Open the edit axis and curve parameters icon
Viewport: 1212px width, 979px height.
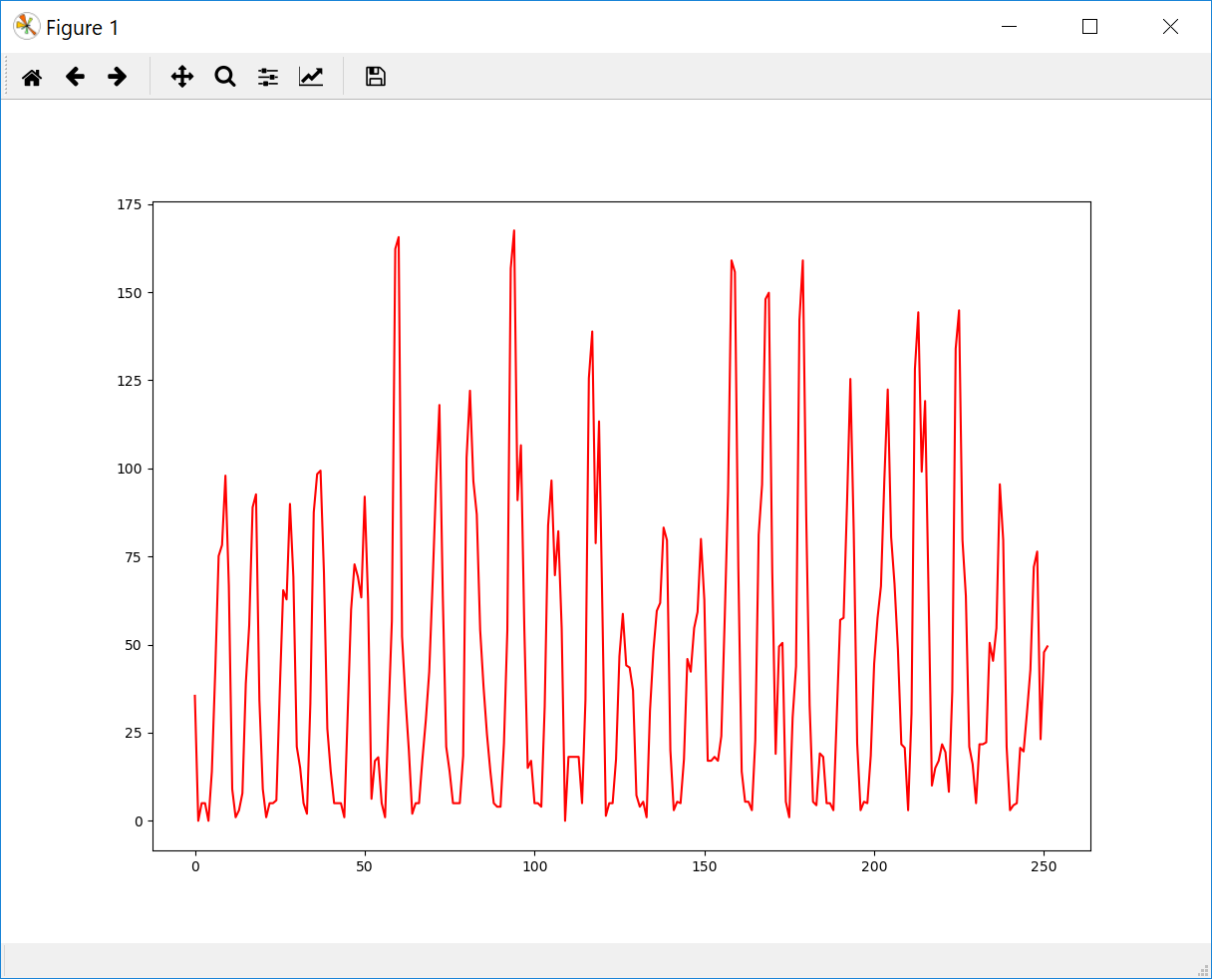coord(311,77)
